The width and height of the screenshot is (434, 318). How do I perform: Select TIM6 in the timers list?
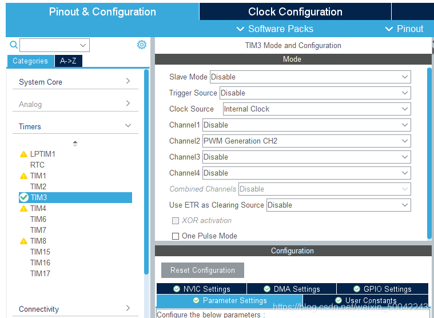(38, 220)
